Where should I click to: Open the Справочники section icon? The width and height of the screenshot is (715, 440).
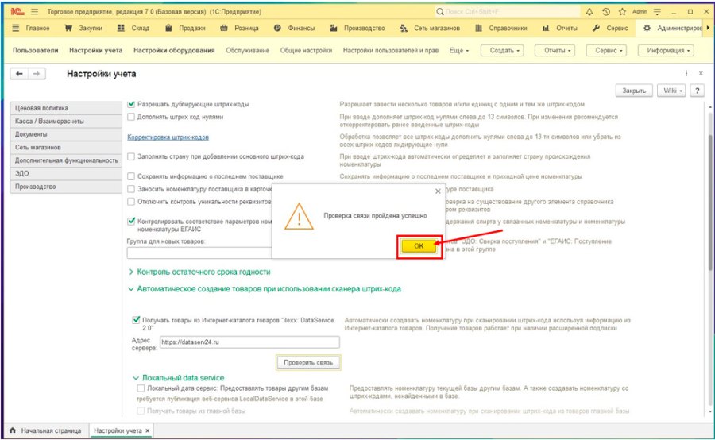(478, 28)
